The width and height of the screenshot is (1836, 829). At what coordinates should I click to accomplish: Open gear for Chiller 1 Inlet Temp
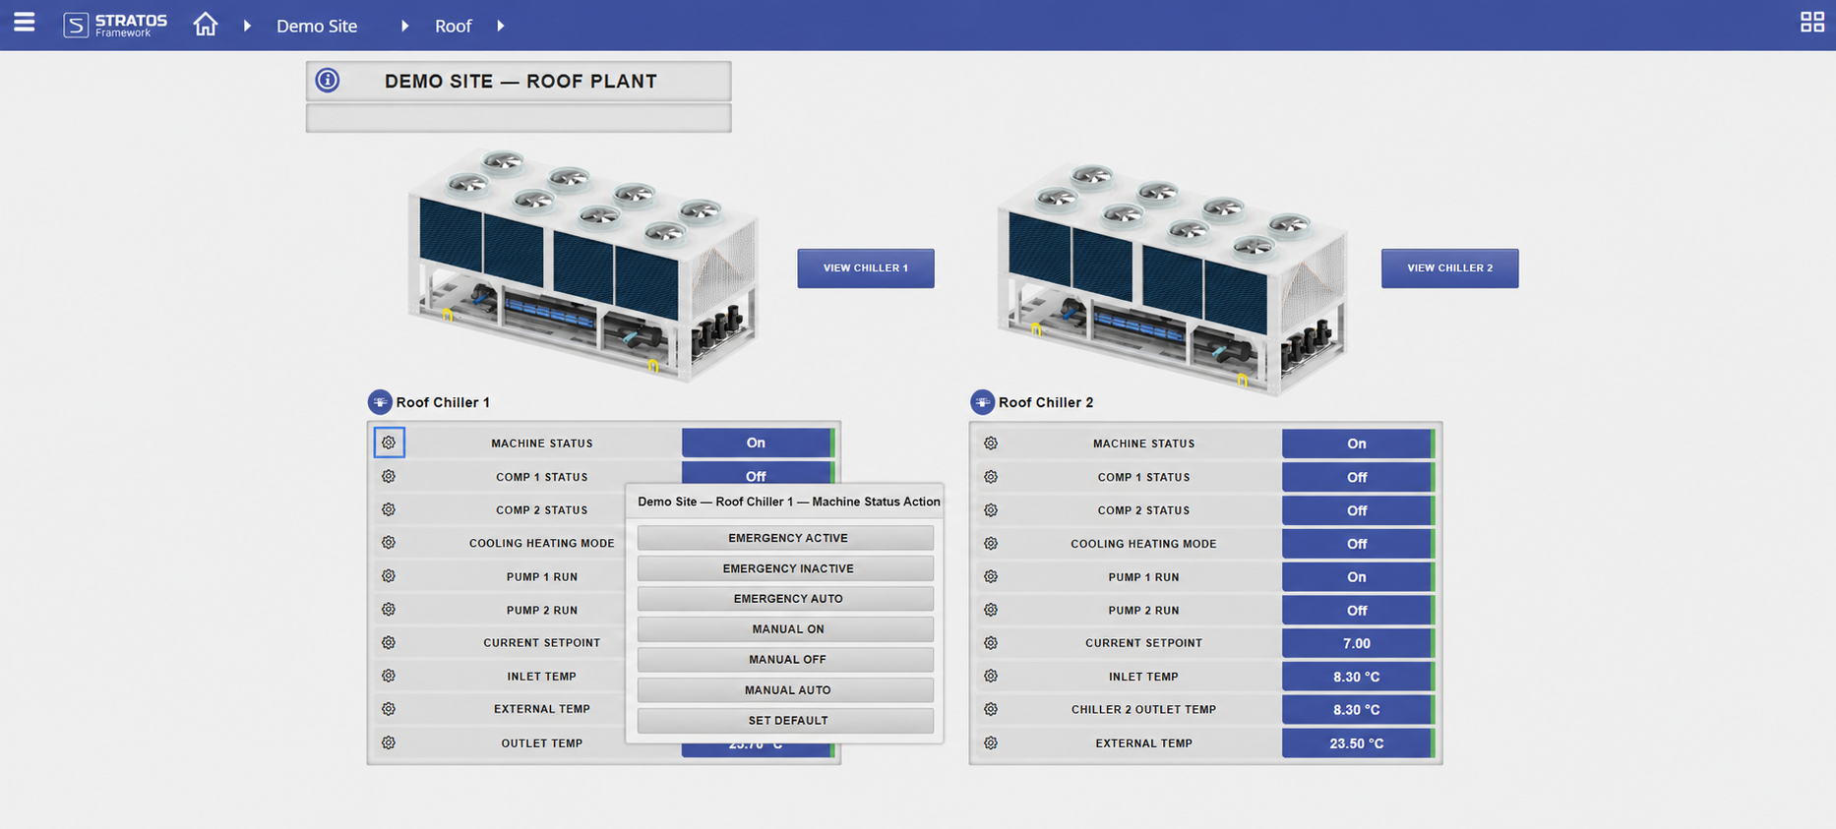tap(389, 676)
